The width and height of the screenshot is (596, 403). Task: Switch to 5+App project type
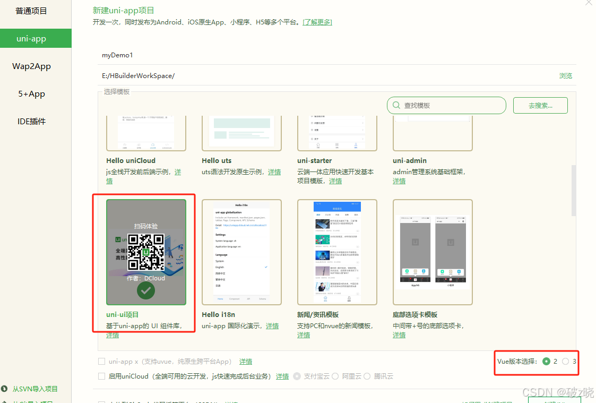coord(31,93)
